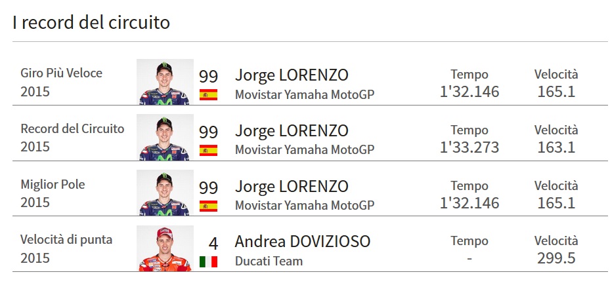This screenshot has width=610, height=289.
Task: Click the top speed value 299.5
Action: (556, 258)
